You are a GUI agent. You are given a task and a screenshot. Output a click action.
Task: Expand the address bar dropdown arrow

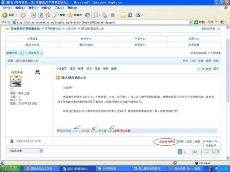[x=190, y=22]
